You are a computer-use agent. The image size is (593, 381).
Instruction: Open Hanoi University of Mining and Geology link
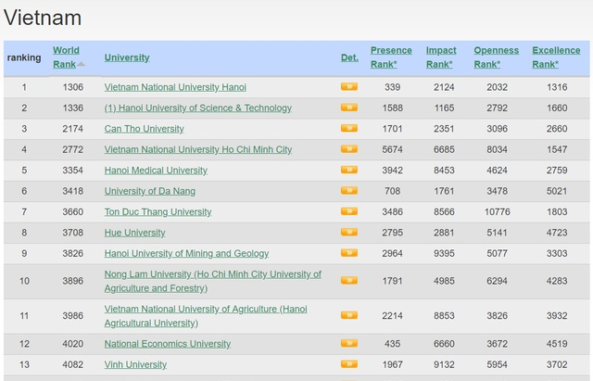186,253
